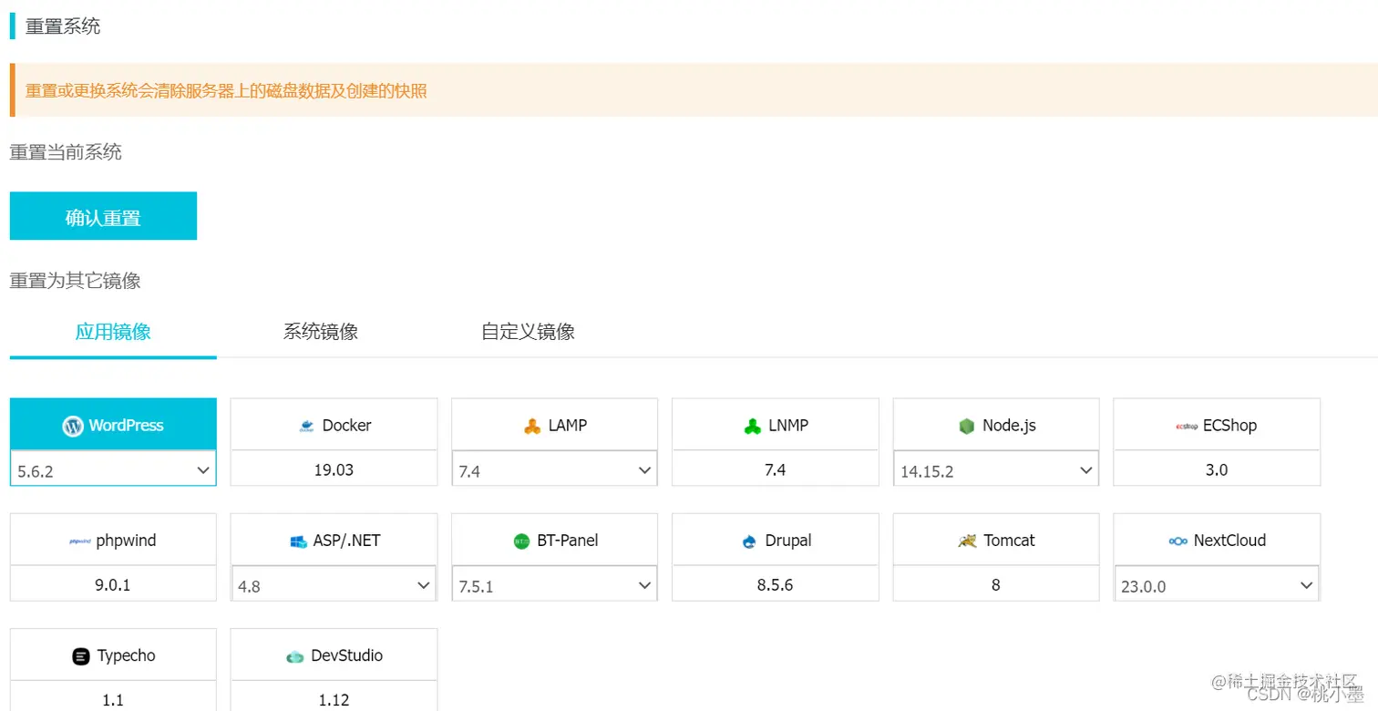Open the WordPress 5.6.2 version dropdown
1378x711 pixels.
(x=113, y=470)
